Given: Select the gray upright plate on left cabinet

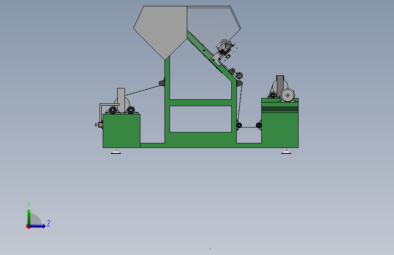Looking at the screenshot, I should tap(121, 100).
